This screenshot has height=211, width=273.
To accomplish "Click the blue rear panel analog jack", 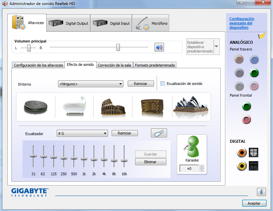I will [254, 60].
